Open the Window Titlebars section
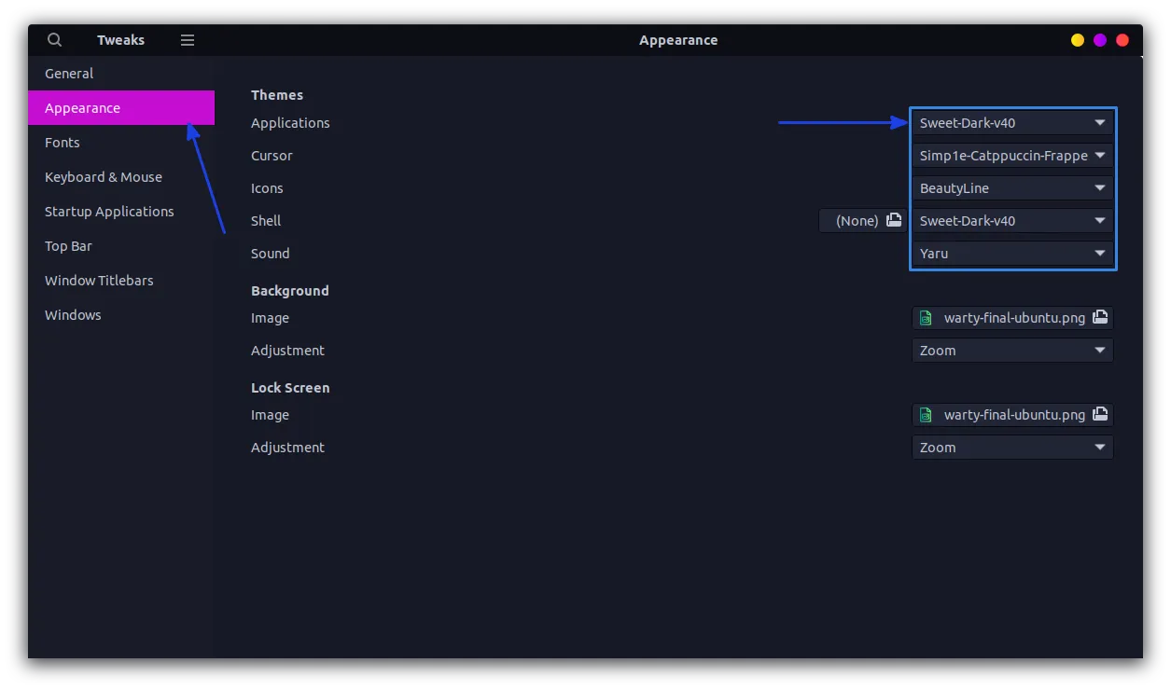 [99, 280]
